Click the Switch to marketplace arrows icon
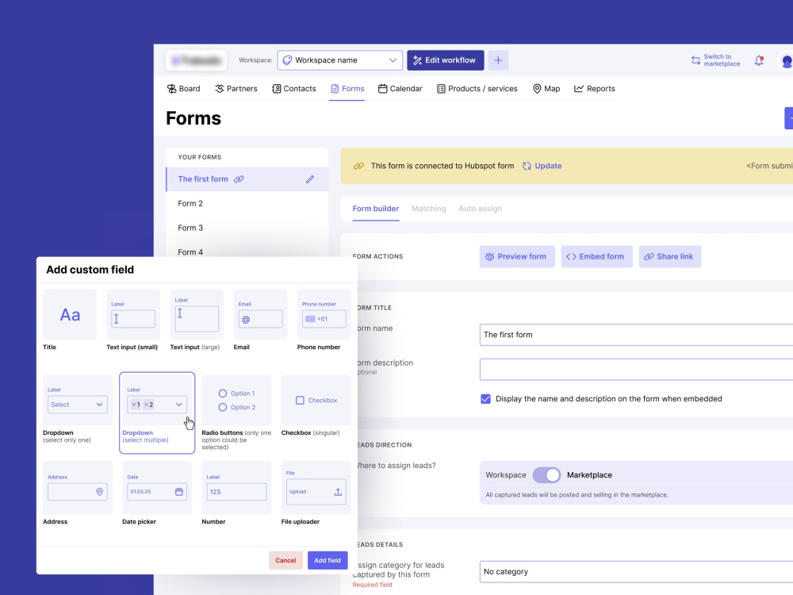This screenshot has height=595, width=793. click(696, 60)
